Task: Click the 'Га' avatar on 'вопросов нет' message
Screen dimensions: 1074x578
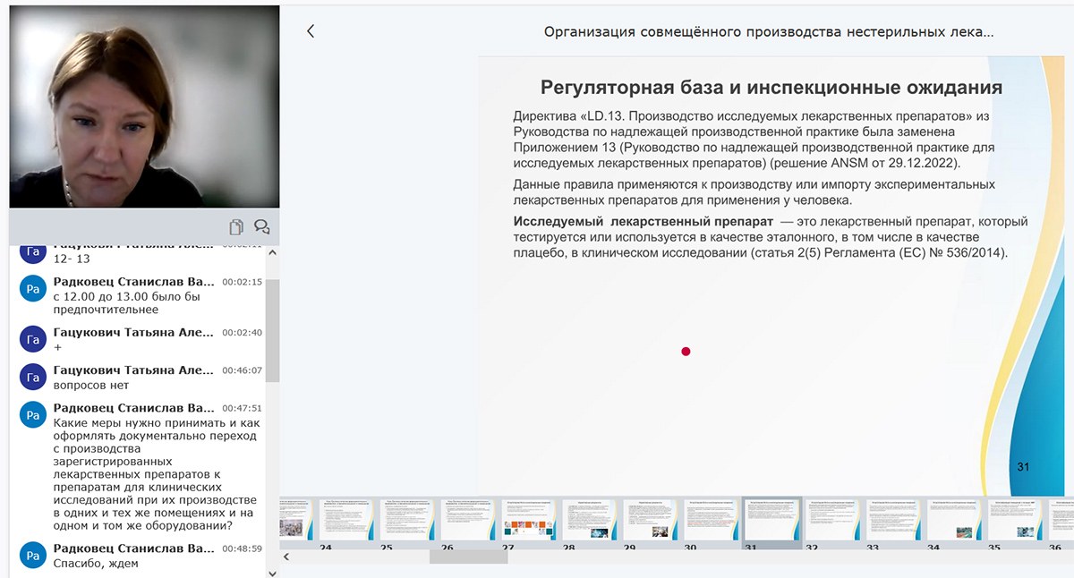Action: 32,378
